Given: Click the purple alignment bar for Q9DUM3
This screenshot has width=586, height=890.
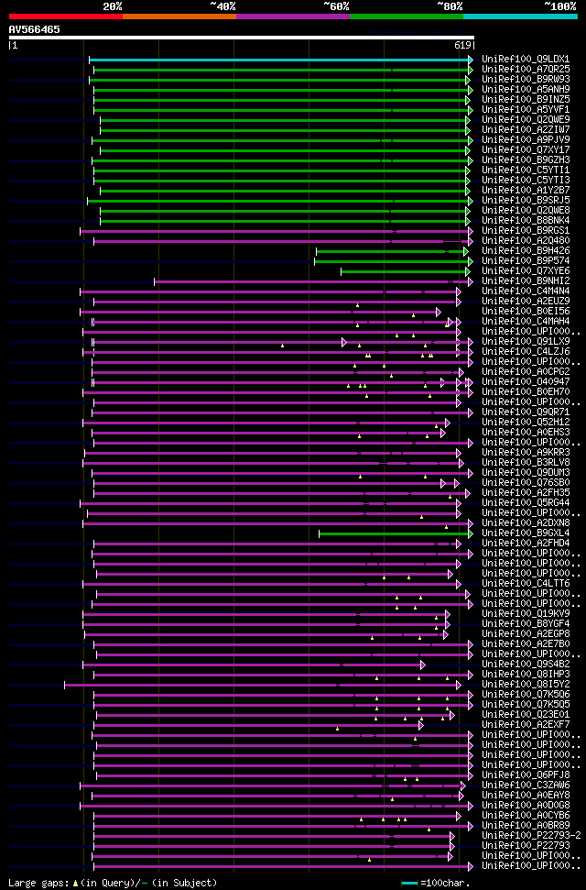Looking at the screenshot, I should click(279, 473).
